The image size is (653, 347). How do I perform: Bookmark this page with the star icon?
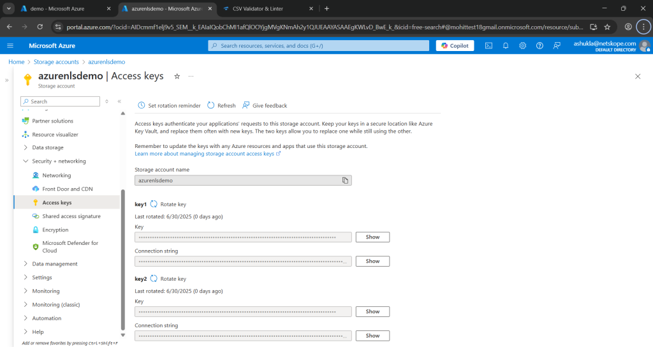(x=607, y=27)
